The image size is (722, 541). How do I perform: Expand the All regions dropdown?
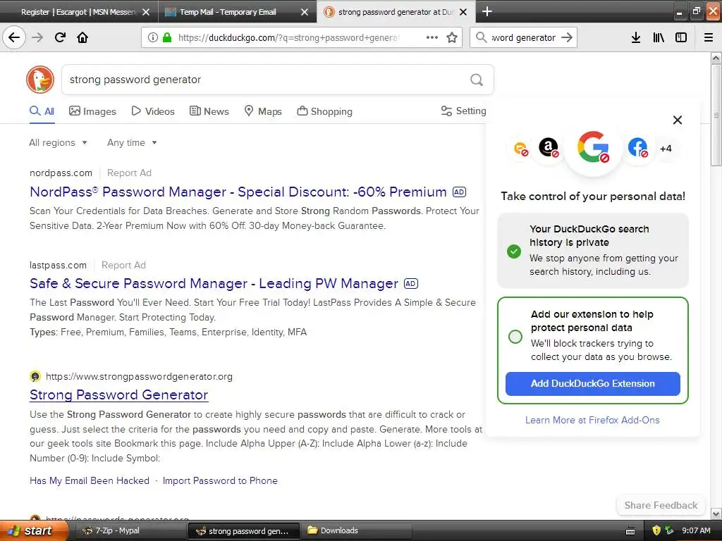[x=58, y=142]
